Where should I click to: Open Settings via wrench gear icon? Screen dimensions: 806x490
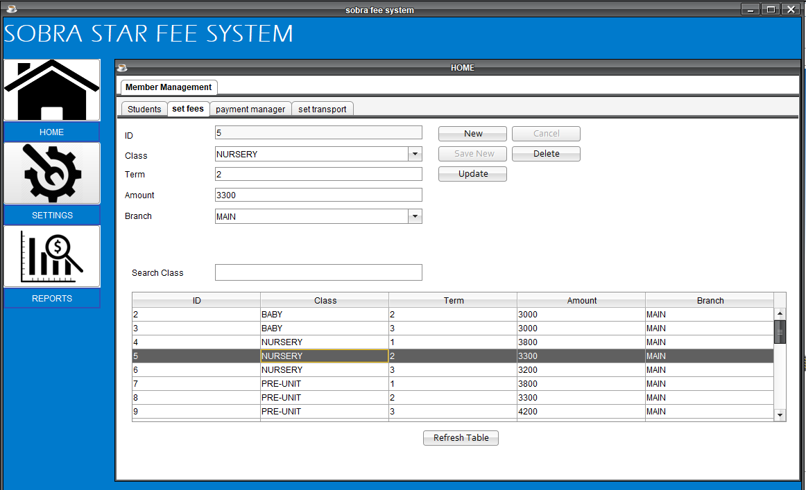coord(52,173)
